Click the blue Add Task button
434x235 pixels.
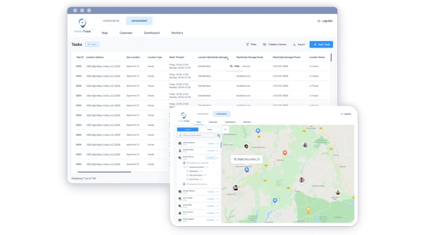click(x=321, y=44)
